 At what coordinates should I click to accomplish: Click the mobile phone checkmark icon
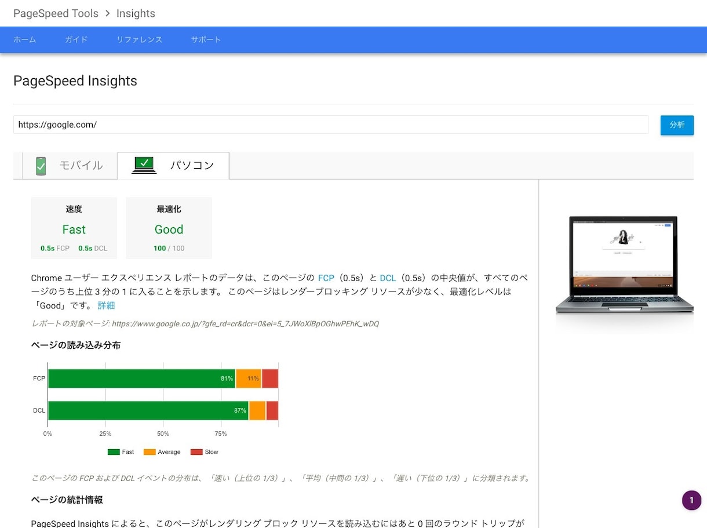click(41, 166)
